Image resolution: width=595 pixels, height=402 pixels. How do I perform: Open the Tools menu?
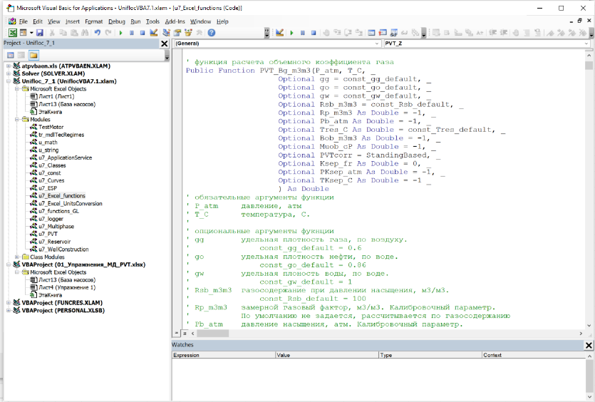pyautogui.click(x=152, y=21)
